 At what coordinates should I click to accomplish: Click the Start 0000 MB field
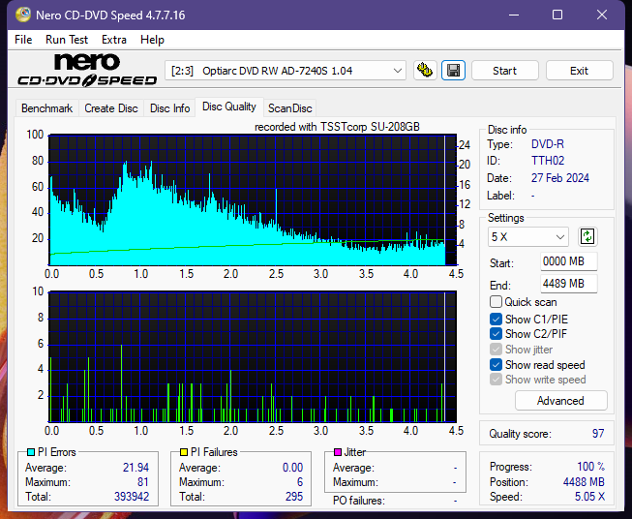coord(569,261)
